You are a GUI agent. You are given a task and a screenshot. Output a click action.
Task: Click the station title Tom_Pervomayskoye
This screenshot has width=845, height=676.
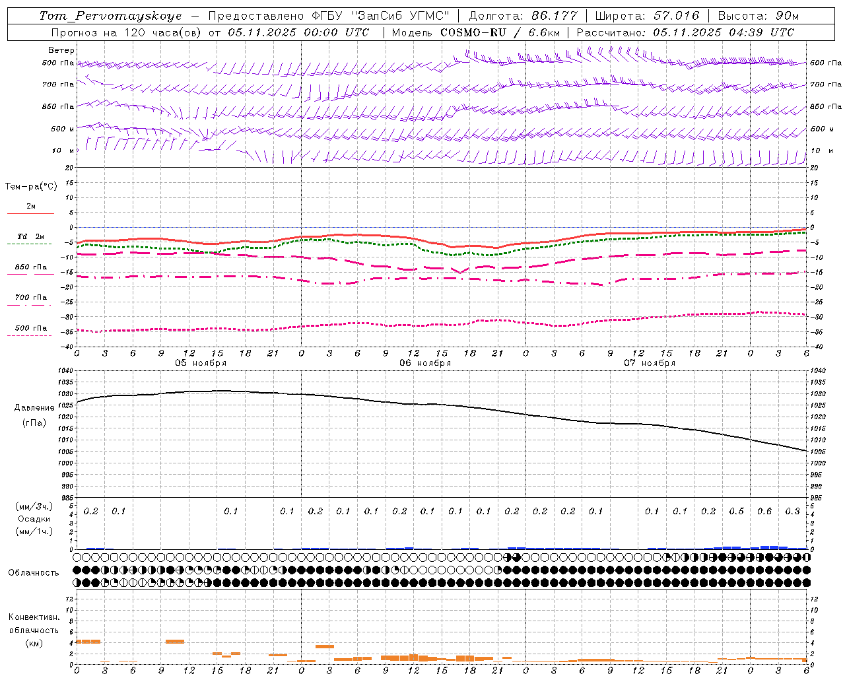tap(110, 16)
